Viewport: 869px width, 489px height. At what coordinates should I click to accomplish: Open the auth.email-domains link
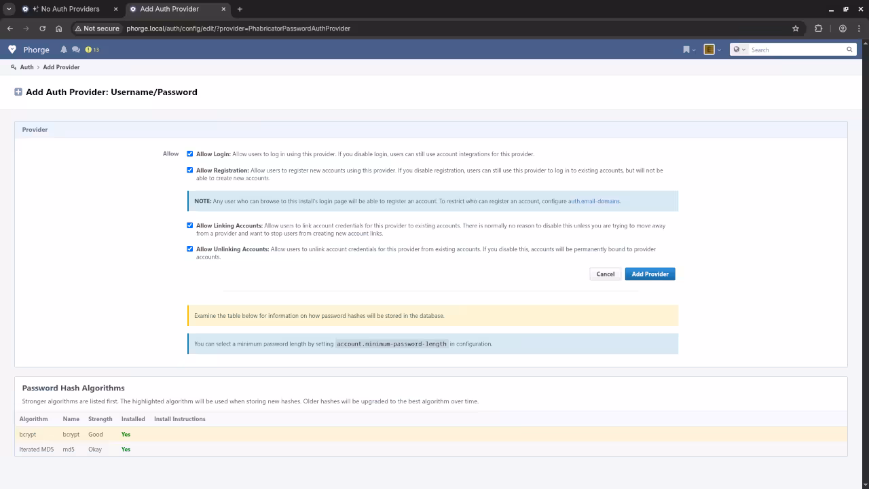[594, 201]
